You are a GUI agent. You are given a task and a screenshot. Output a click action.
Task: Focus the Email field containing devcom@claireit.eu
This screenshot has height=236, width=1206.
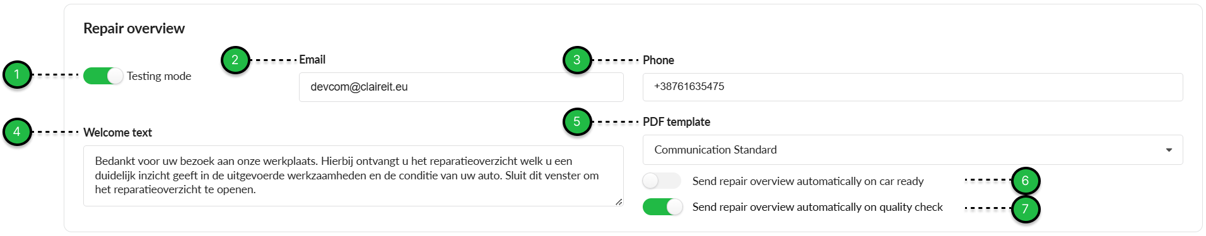click(461, 87)
